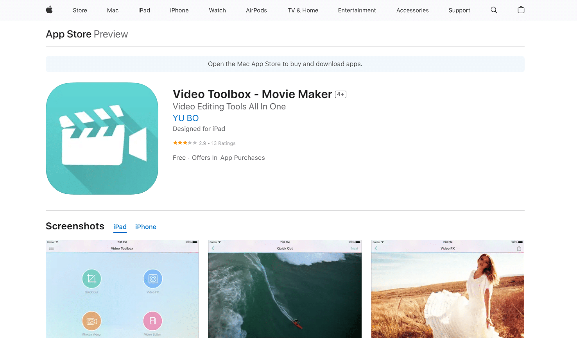This screenshot has height=338, width=577.
Task: Open the search magnifier icon
Action: (494, 10)
